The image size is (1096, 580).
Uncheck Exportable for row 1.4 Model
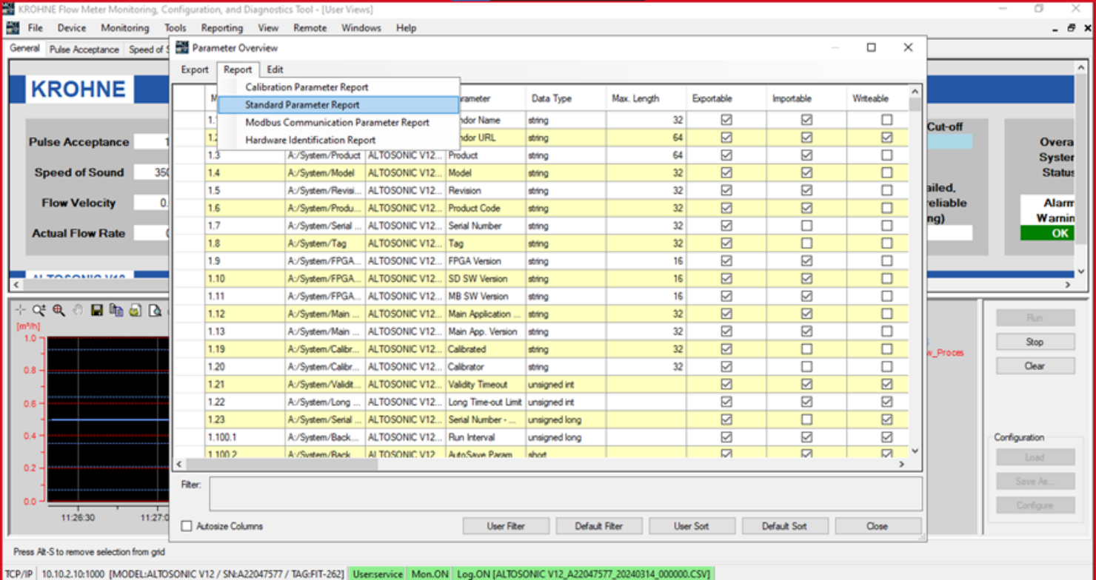click(726, 173)
